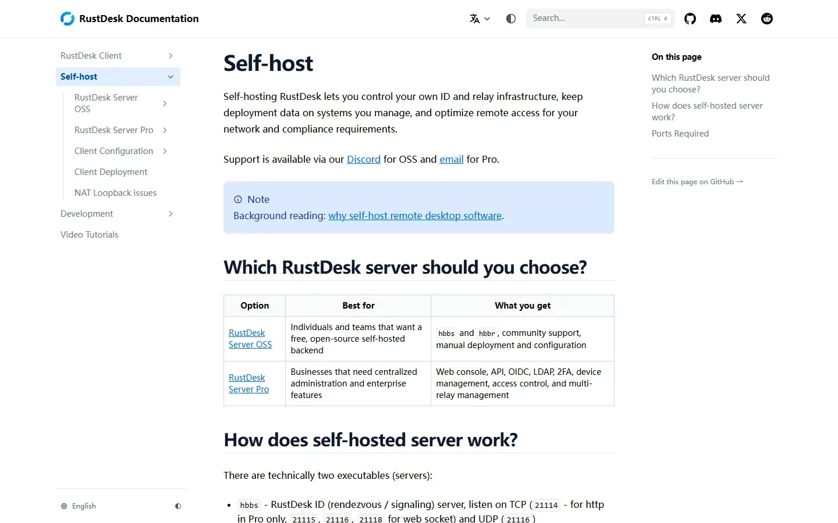Click the Note info icon
The width and height of the screenshot is (838, 523).
[x=238, y=199]
